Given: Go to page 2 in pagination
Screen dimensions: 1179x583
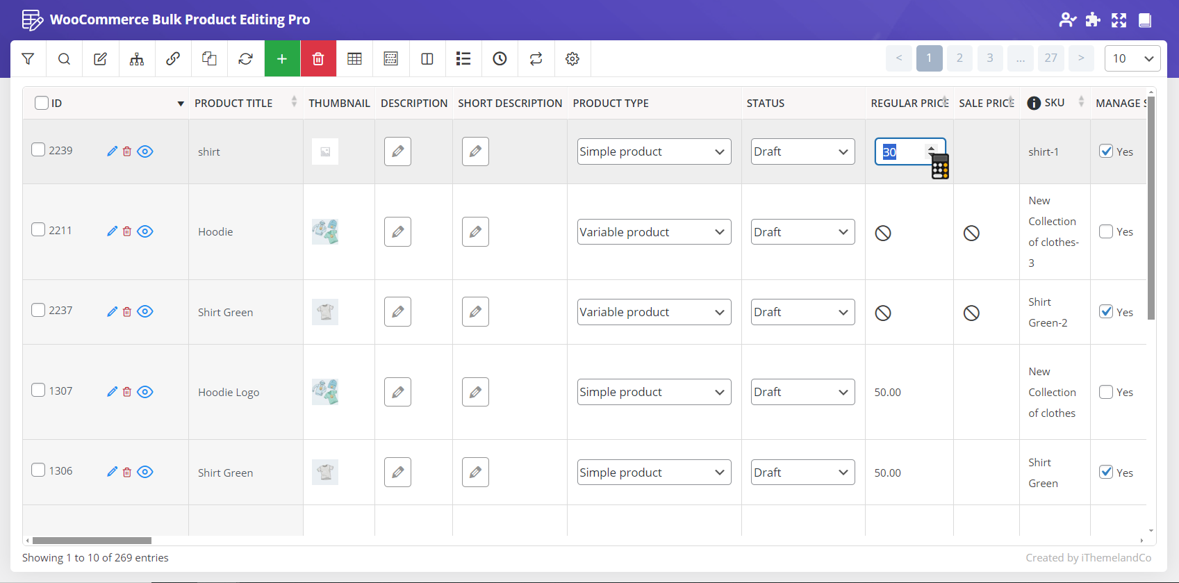Looking at the screenshot, I should pyautogui.click(x=959, y=58).
